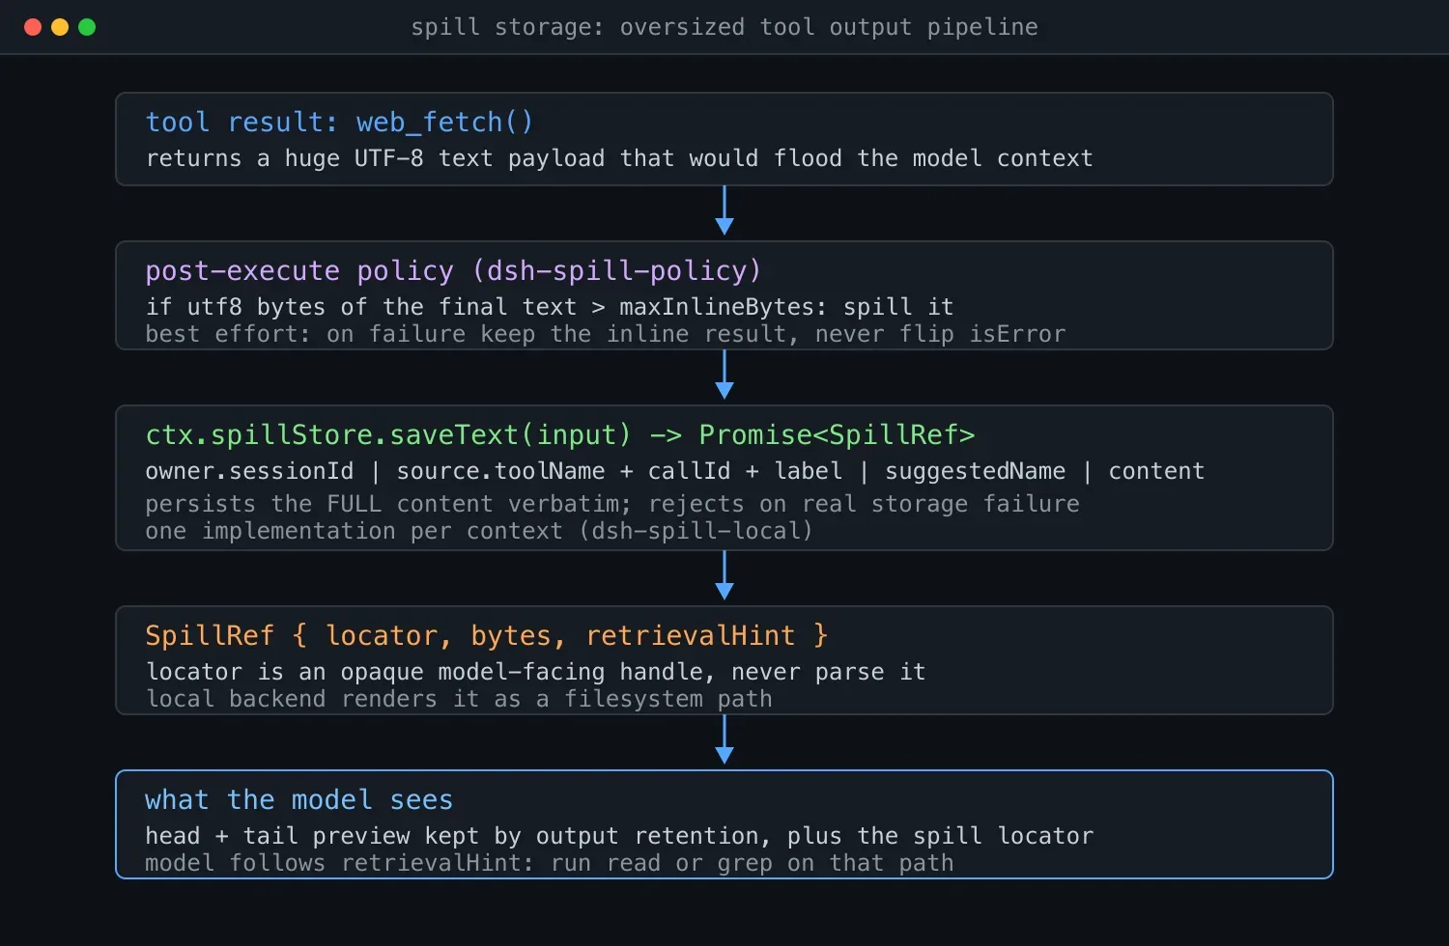Click the 'local backend renders it as a filesystem path' line

coord(459,699)
